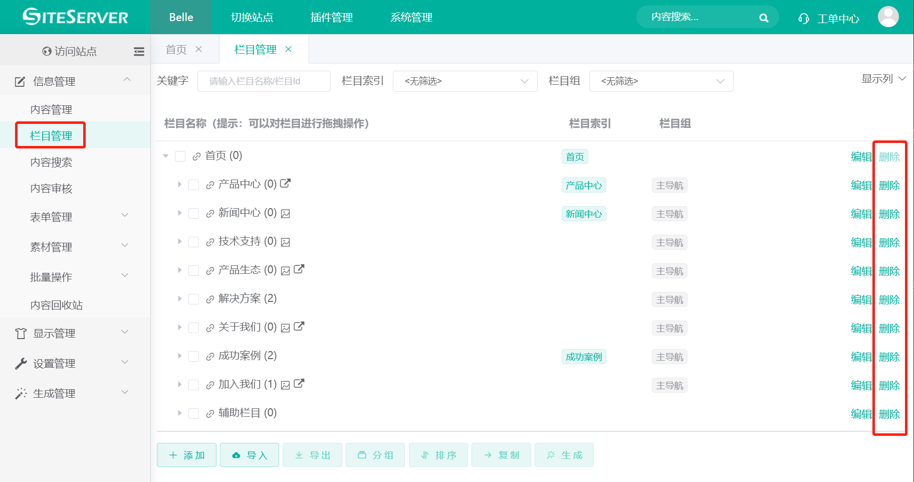914x482 pixels.
Task: Click the sidebar collapse icon next to 访问站点
Action: click(139, 51)
